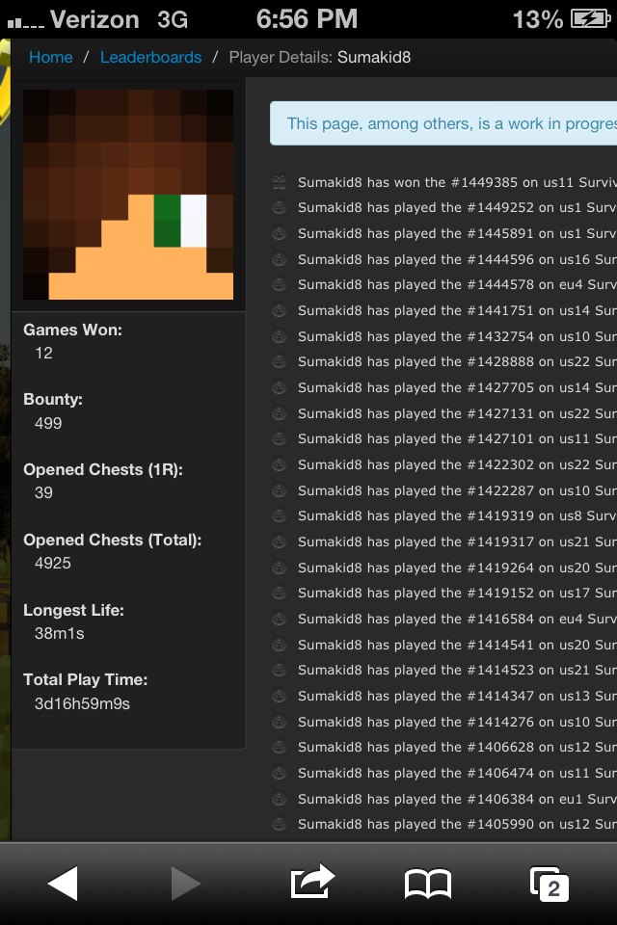Screen dimensions: 617x925
Task: Click icon beside game #1427101 entry
Action: 280,439
